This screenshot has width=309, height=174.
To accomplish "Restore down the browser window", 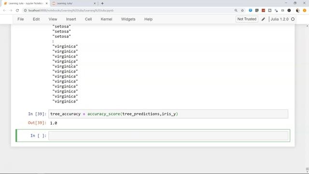I will 295,3.
